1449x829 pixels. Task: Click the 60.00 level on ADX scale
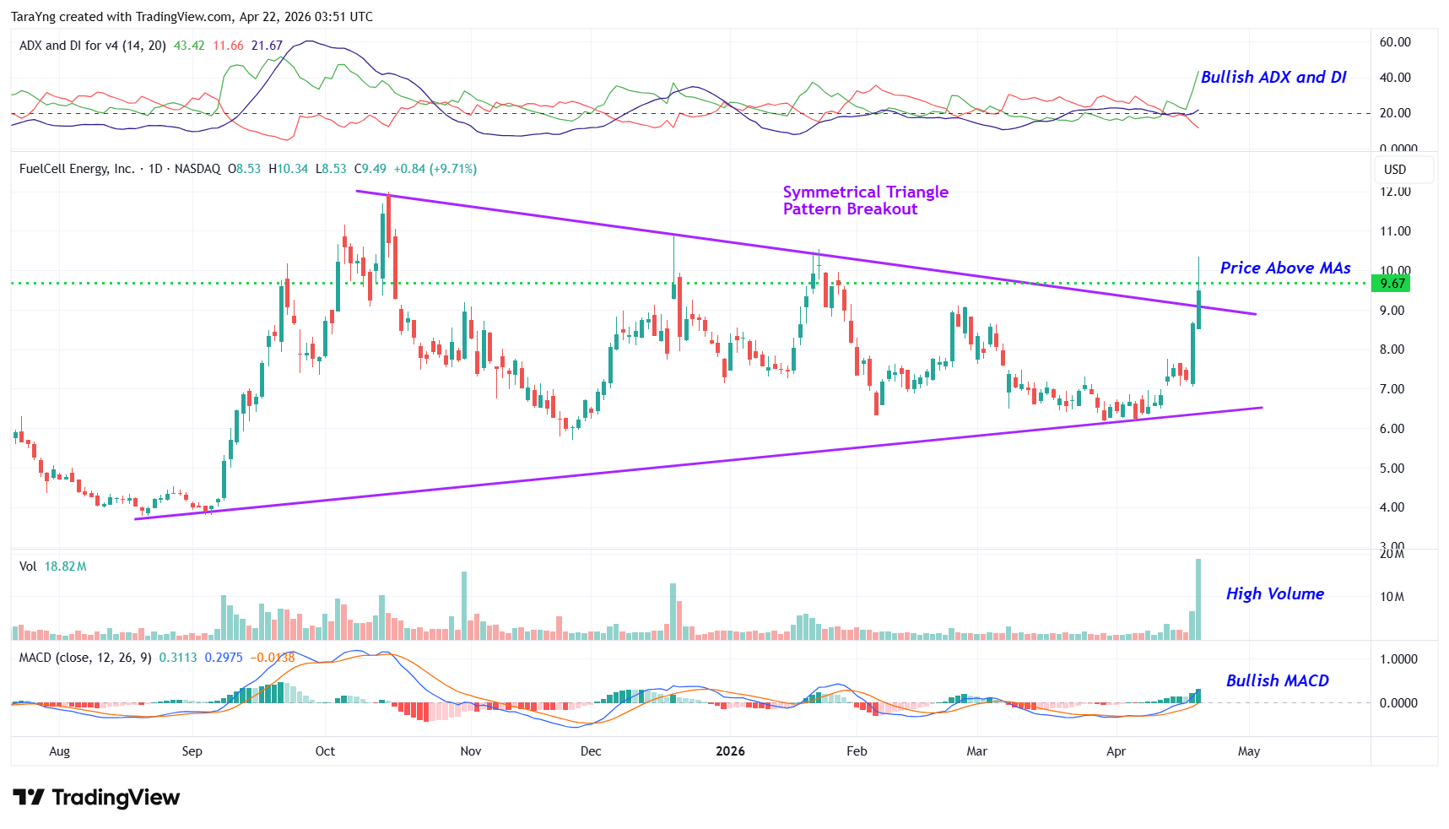coord(1395,42)
